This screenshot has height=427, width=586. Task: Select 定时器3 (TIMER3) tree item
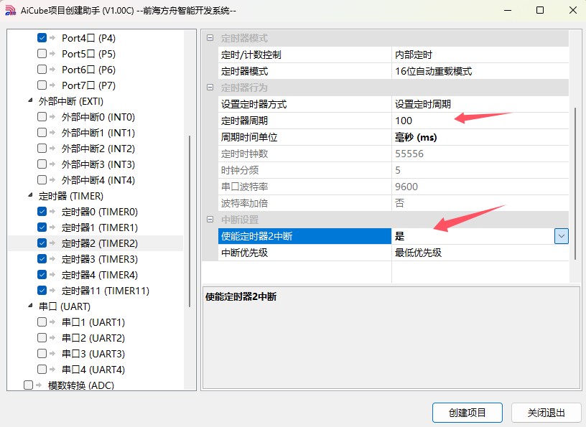[x=99, y=259]
